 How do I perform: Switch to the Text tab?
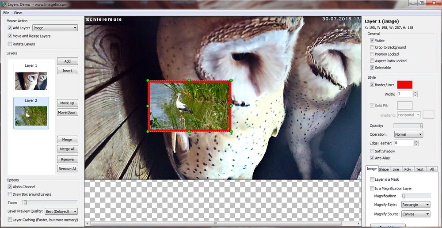coord(420,169)
